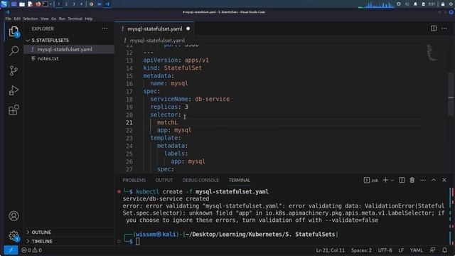Split the terminal panel
This screenshot has height=256, width=455.
click(402, 180)
